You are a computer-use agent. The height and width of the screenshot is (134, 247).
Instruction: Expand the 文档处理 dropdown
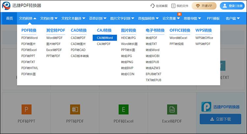tap(49, 18)
